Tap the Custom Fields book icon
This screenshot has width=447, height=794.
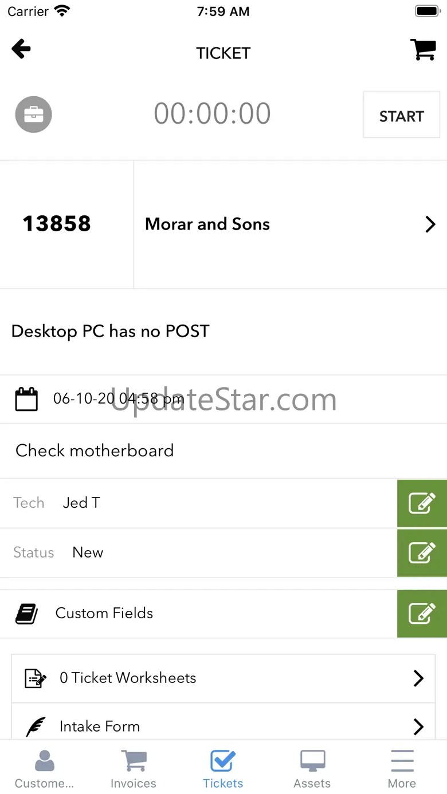coord(26,614)
